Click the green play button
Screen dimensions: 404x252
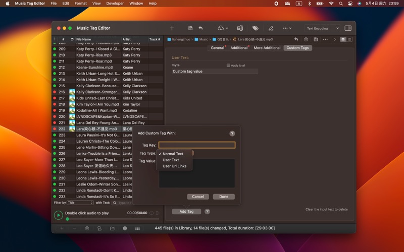coord(59,215)
